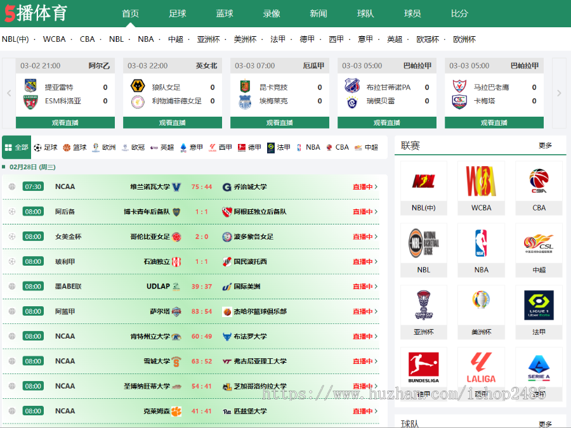Open the 球员 main menu item

point(412,13)
